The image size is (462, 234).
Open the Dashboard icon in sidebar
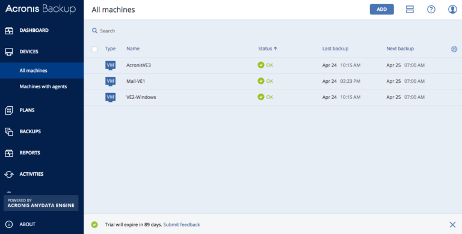pyautogui.click(x=9, y=31)
